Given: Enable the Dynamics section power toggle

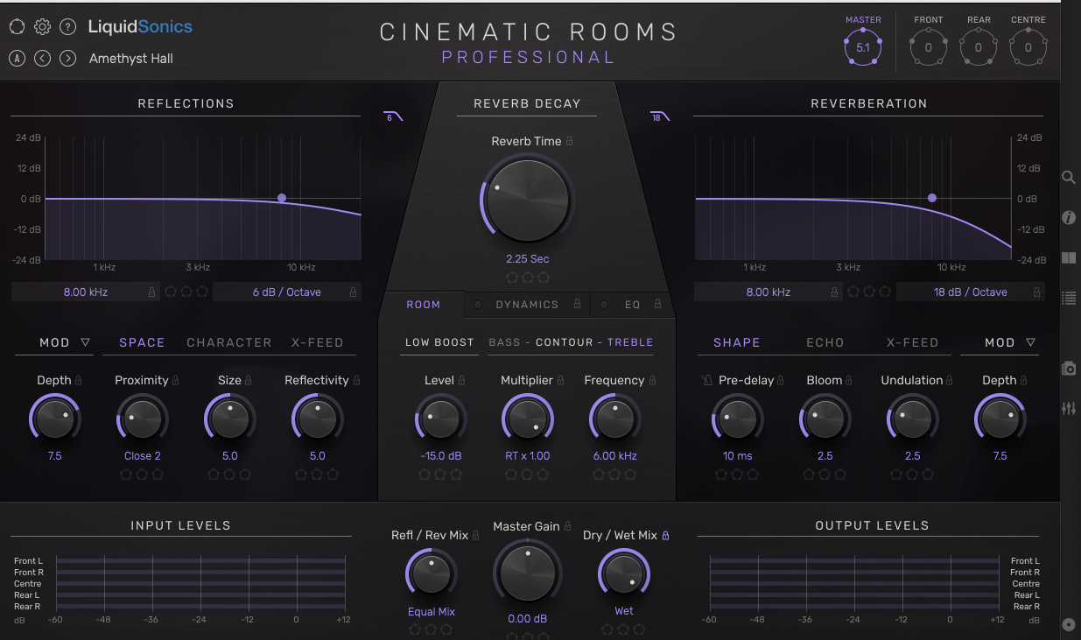Looking at the screenshot, I should 477,305.
